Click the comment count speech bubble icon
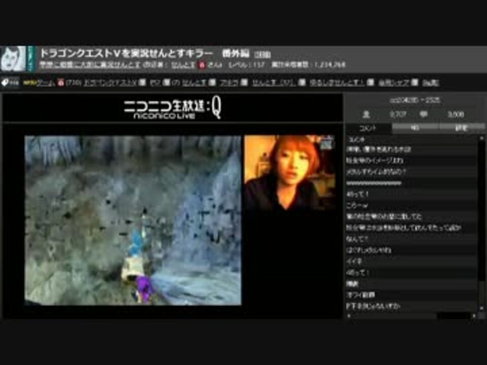The width and height of the screenshot is (487, 365). point(423,115)
